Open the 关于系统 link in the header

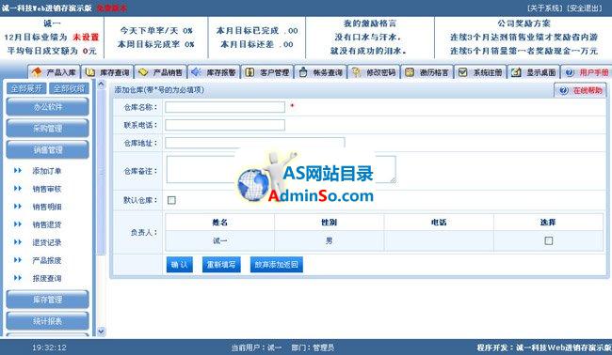(x=545, y=8)
